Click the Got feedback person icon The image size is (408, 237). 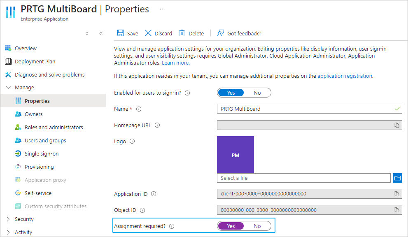220,33
